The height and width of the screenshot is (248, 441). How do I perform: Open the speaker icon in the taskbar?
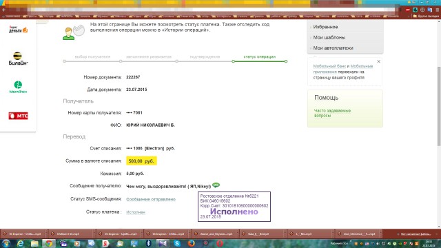click(92, 243)
